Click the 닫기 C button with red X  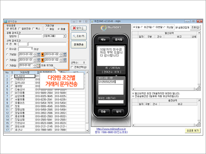click(x=79, y=28)
